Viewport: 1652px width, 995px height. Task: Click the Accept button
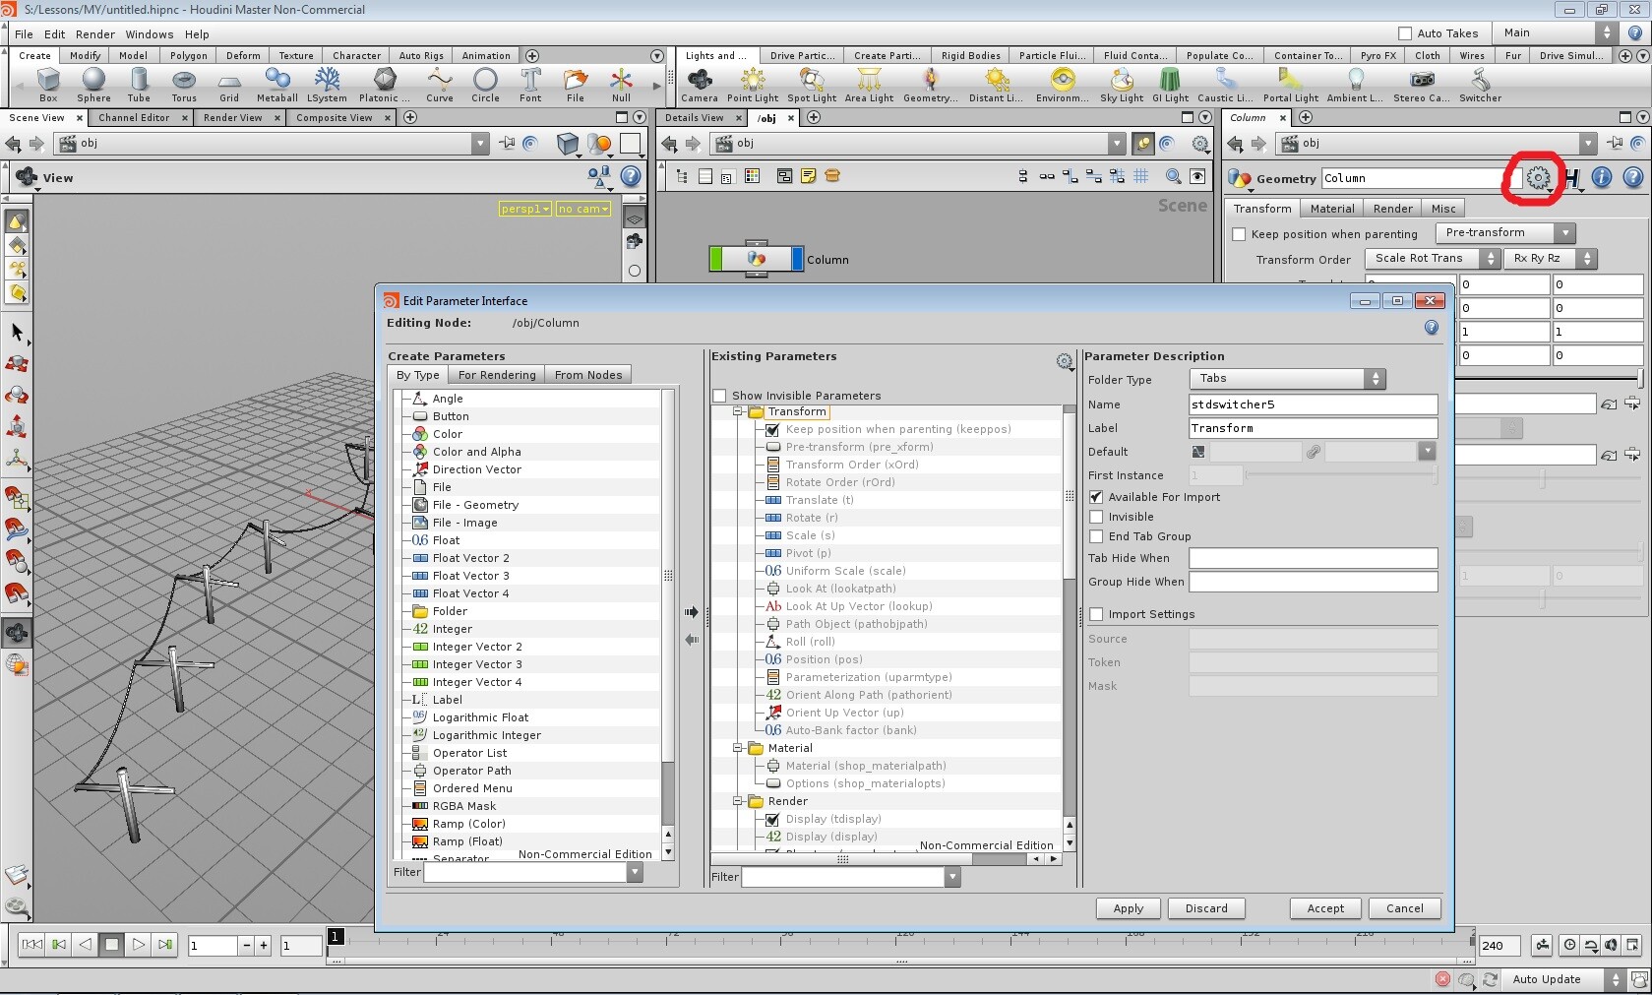(1325, 908)
